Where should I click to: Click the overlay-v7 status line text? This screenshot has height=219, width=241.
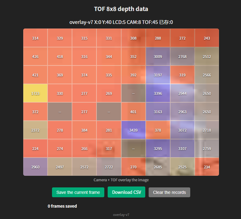click(121, 22)
